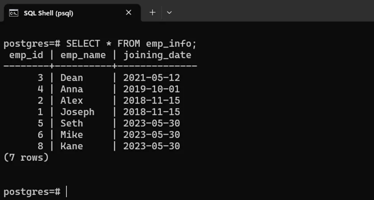Click the emp_id column header
This screenshot has height=200, width=374.
click(x=26, y=55)
